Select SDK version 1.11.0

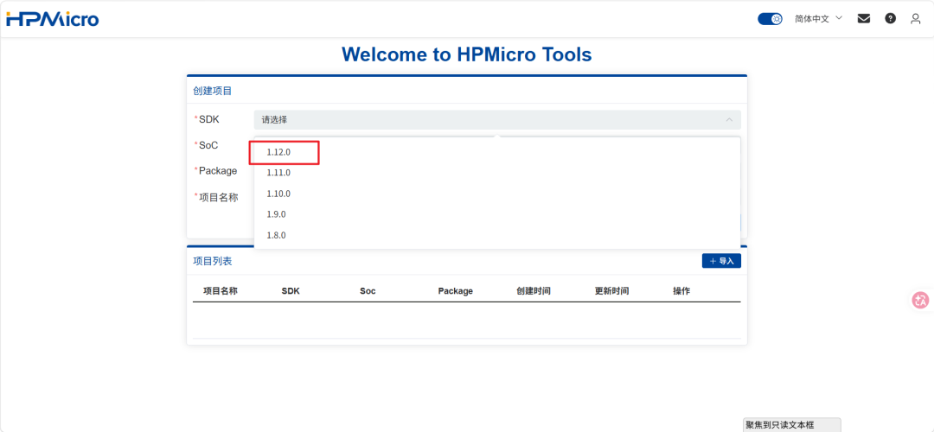pos(497,173)
